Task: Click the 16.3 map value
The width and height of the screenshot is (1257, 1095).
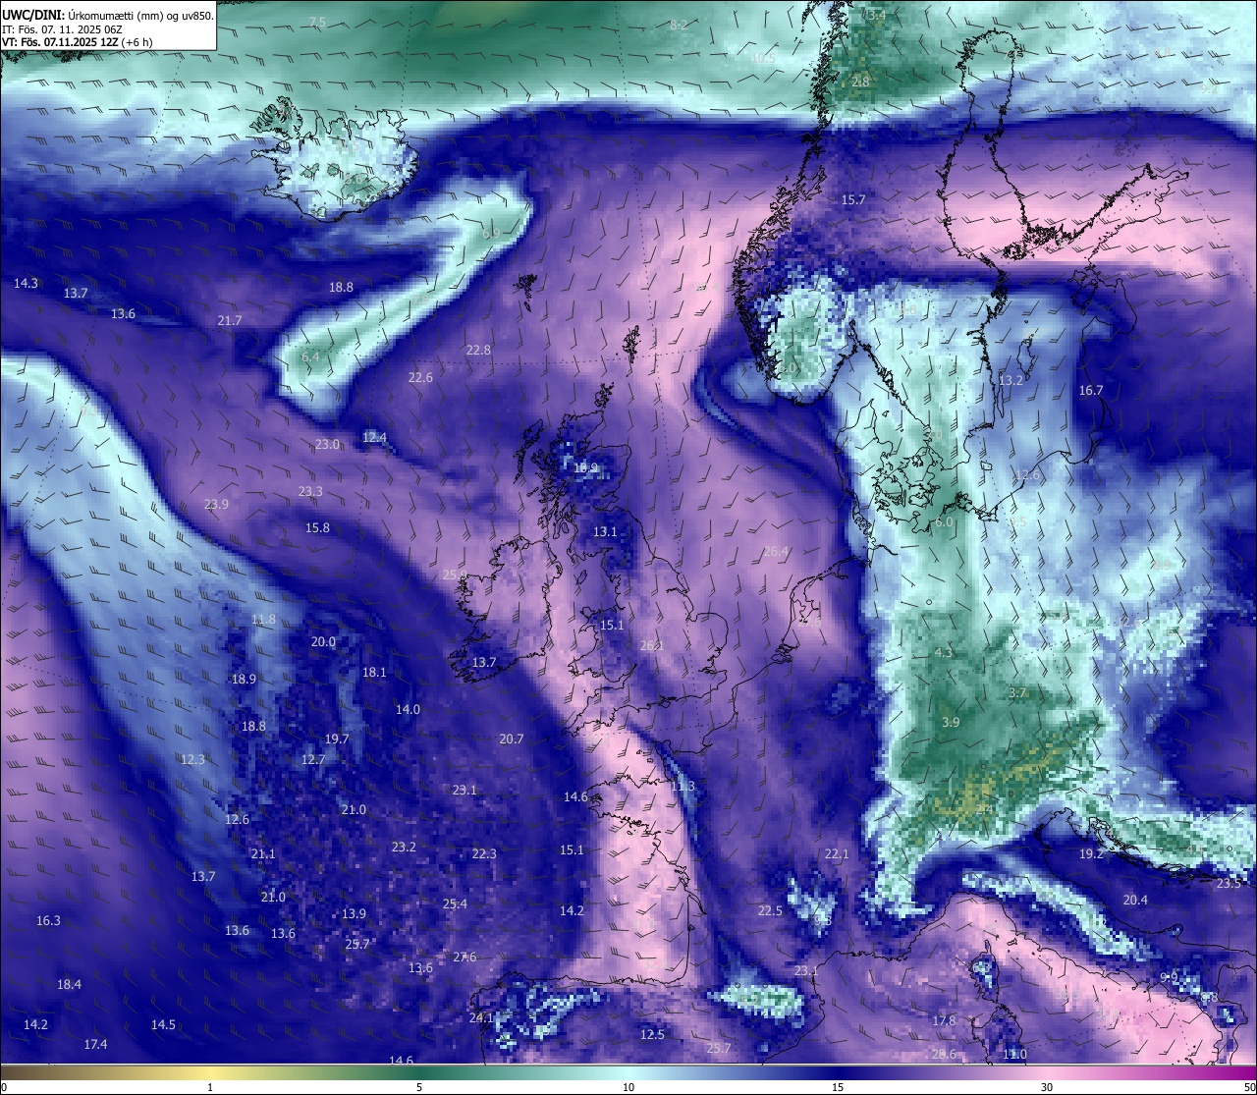Action: point(48,920)
